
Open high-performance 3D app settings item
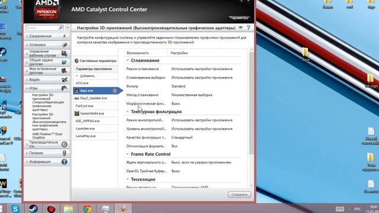(x=49, y=122)
